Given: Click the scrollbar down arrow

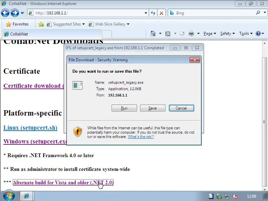Looking at the screenshot, I should coord(265,189).
